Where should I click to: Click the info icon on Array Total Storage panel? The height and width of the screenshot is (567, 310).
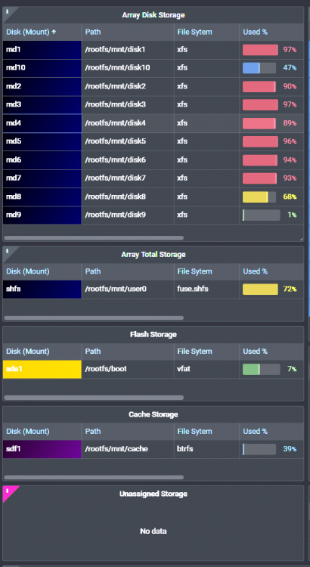(x=8, y=250)
